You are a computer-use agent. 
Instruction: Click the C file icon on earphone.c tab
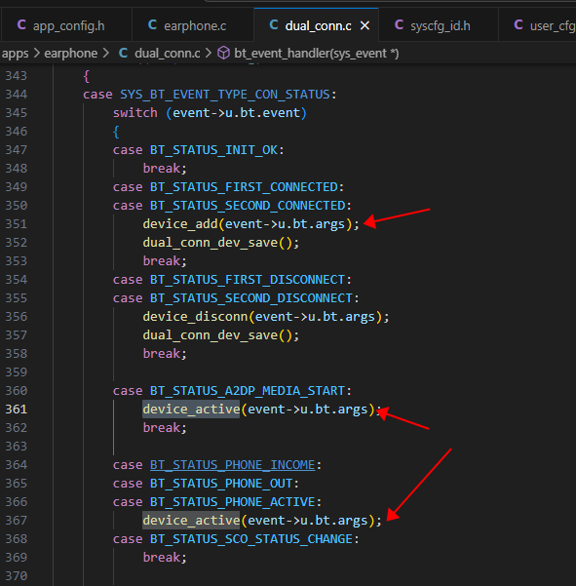[x=152, y=25]
